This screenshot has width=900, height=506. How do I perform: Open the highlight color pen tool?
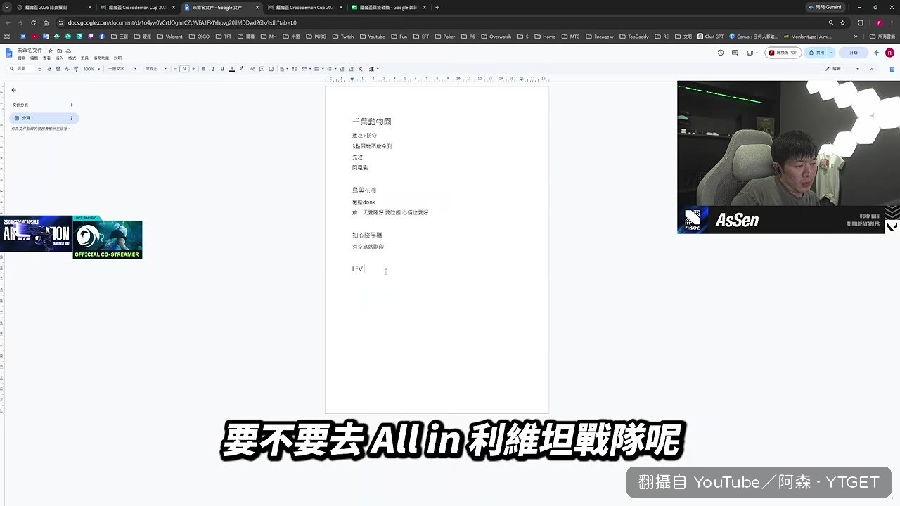coord(241,69)
